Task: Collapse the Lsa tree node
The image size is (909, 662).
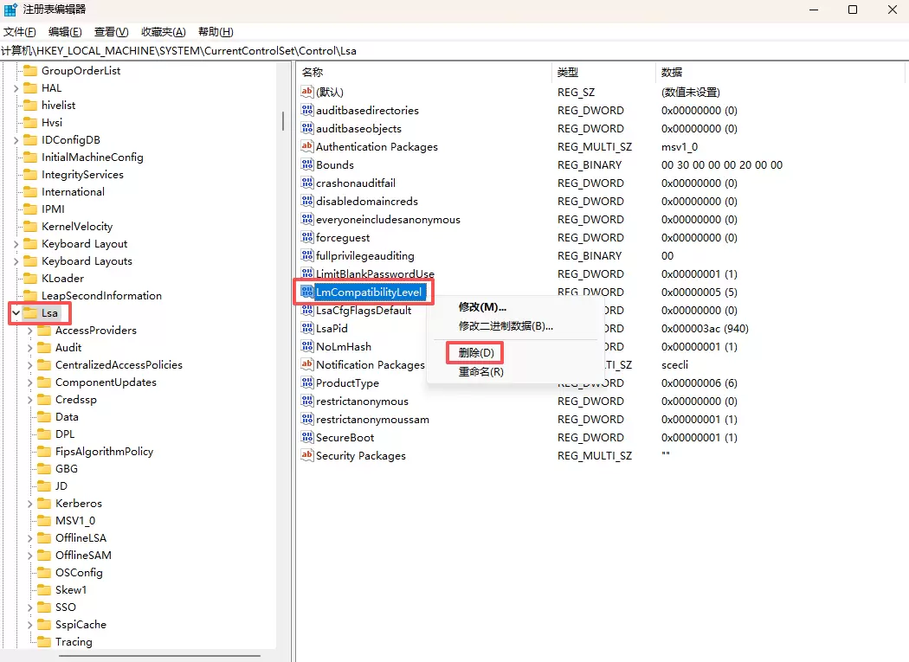Action: tap(16, 312)
